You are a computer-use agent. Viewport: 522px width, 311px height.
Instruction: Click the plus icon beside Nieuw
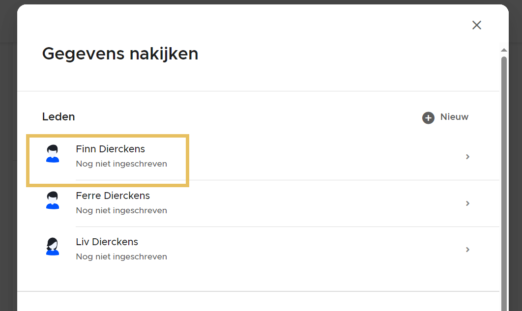[428, 118]
